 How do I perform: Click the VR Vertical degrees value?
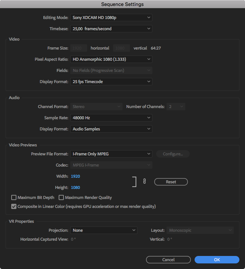click(x=170, y=239)
